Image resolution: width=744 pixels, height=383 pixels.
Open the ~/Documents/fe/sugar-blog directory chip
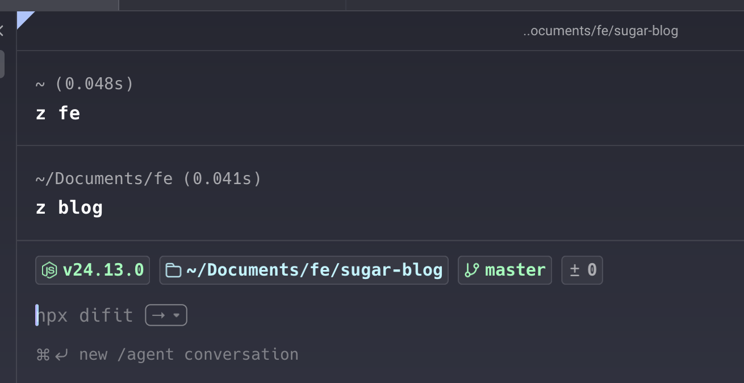pos(314,270)
